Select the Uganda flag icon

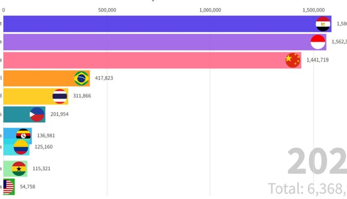coord(24,135)
